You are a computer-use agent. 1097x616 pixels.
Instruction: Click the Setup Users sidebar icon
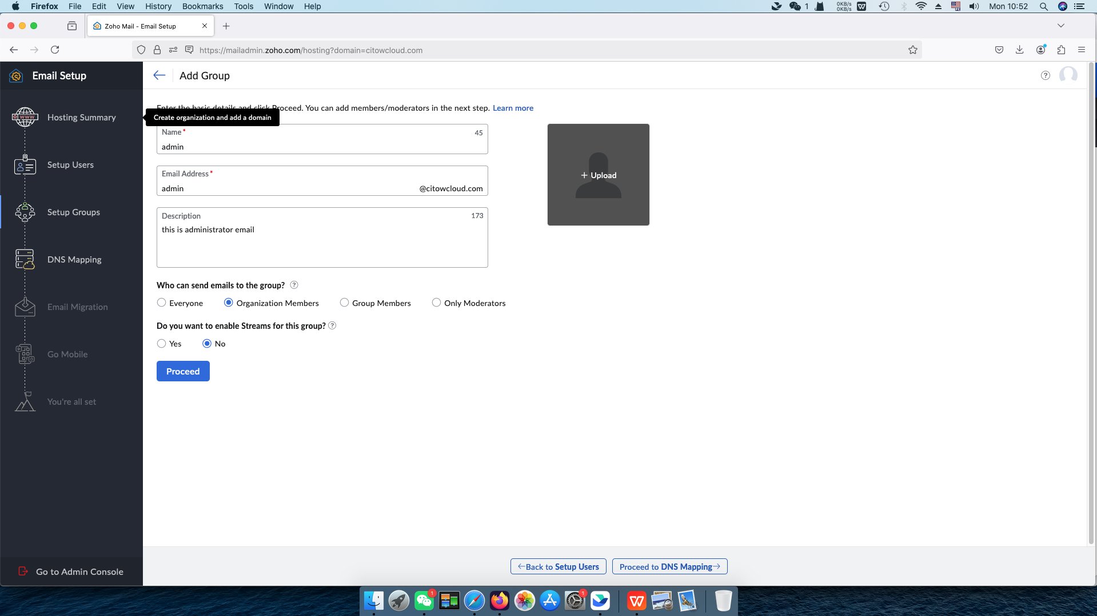coord(25,165)
